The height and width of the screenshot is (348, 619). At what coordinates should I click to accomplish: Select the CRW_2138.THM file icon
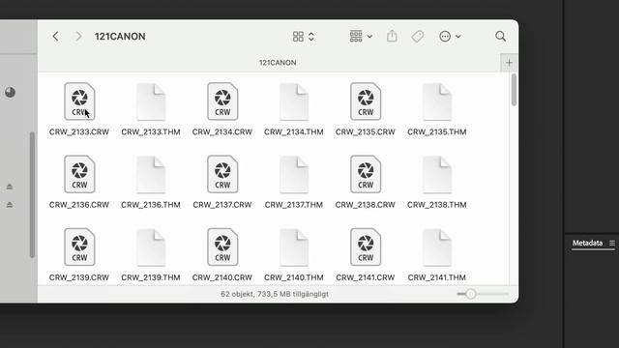click(x=437, y=174)
